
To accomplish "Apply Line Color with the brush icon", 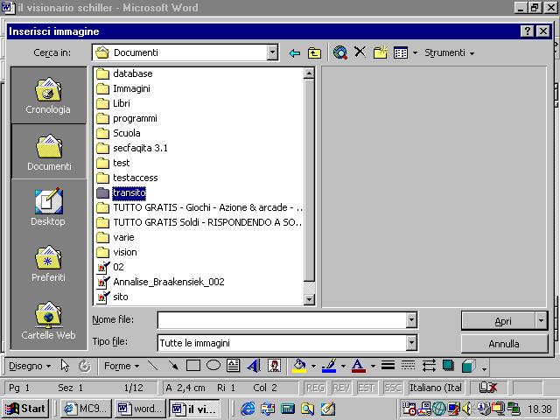I will click(329, 366).
